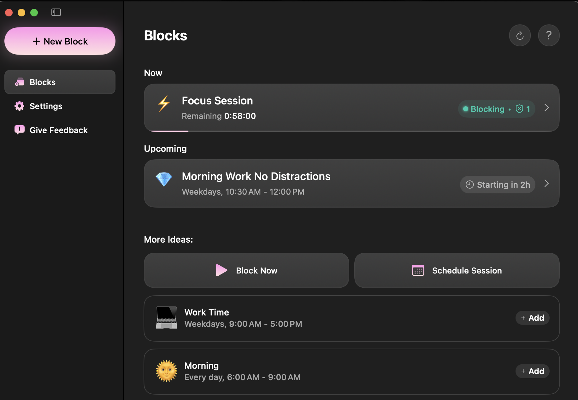This screenshot has width=578, height=400.
Task: Click the Now section heading
Action: pyautogui.click(x=153, y=73)
